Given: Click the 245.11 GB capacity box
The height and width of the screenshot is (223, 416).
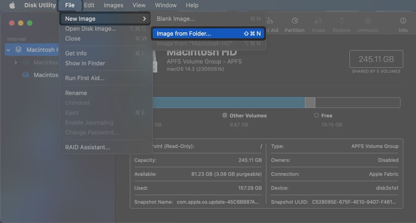Looking at the screenshot, I should click(x=376, y=59).
